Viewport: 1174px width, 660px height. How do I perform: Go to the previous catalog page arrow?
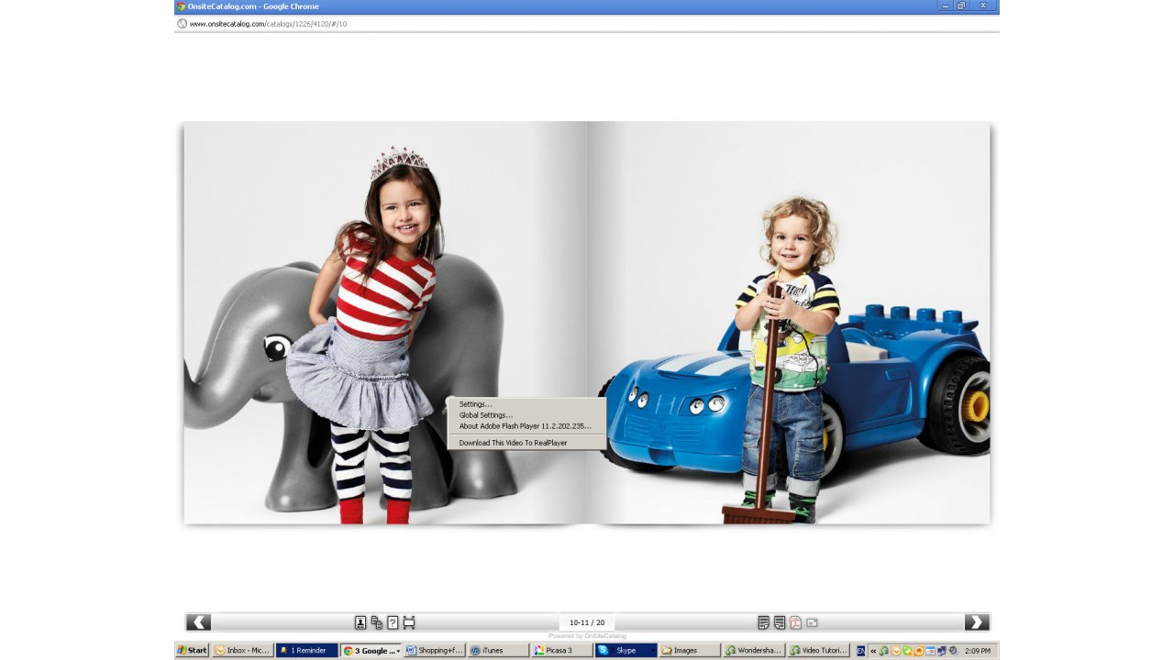(x=198, y=622)
